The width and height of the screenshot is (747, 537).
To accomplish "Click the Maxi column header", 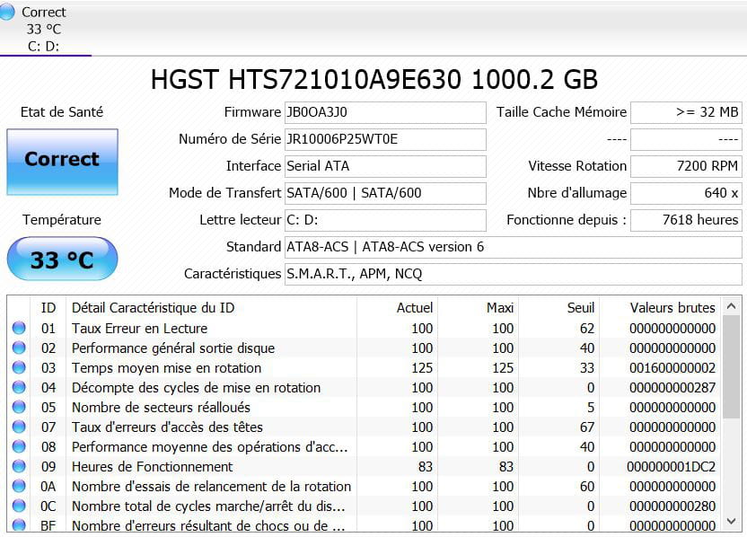I will 478,308.
